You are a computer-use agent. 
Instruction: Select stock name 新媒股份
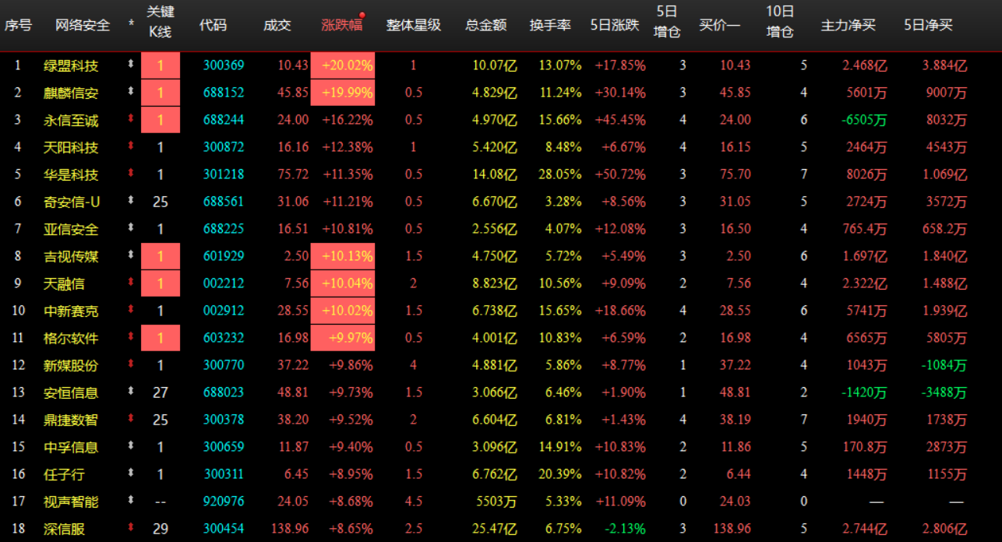tap(71, 366)
